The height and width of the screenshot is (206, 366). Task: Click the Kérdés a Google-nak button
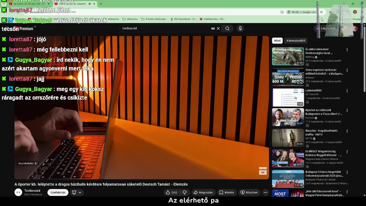click(x=302, y=12)
